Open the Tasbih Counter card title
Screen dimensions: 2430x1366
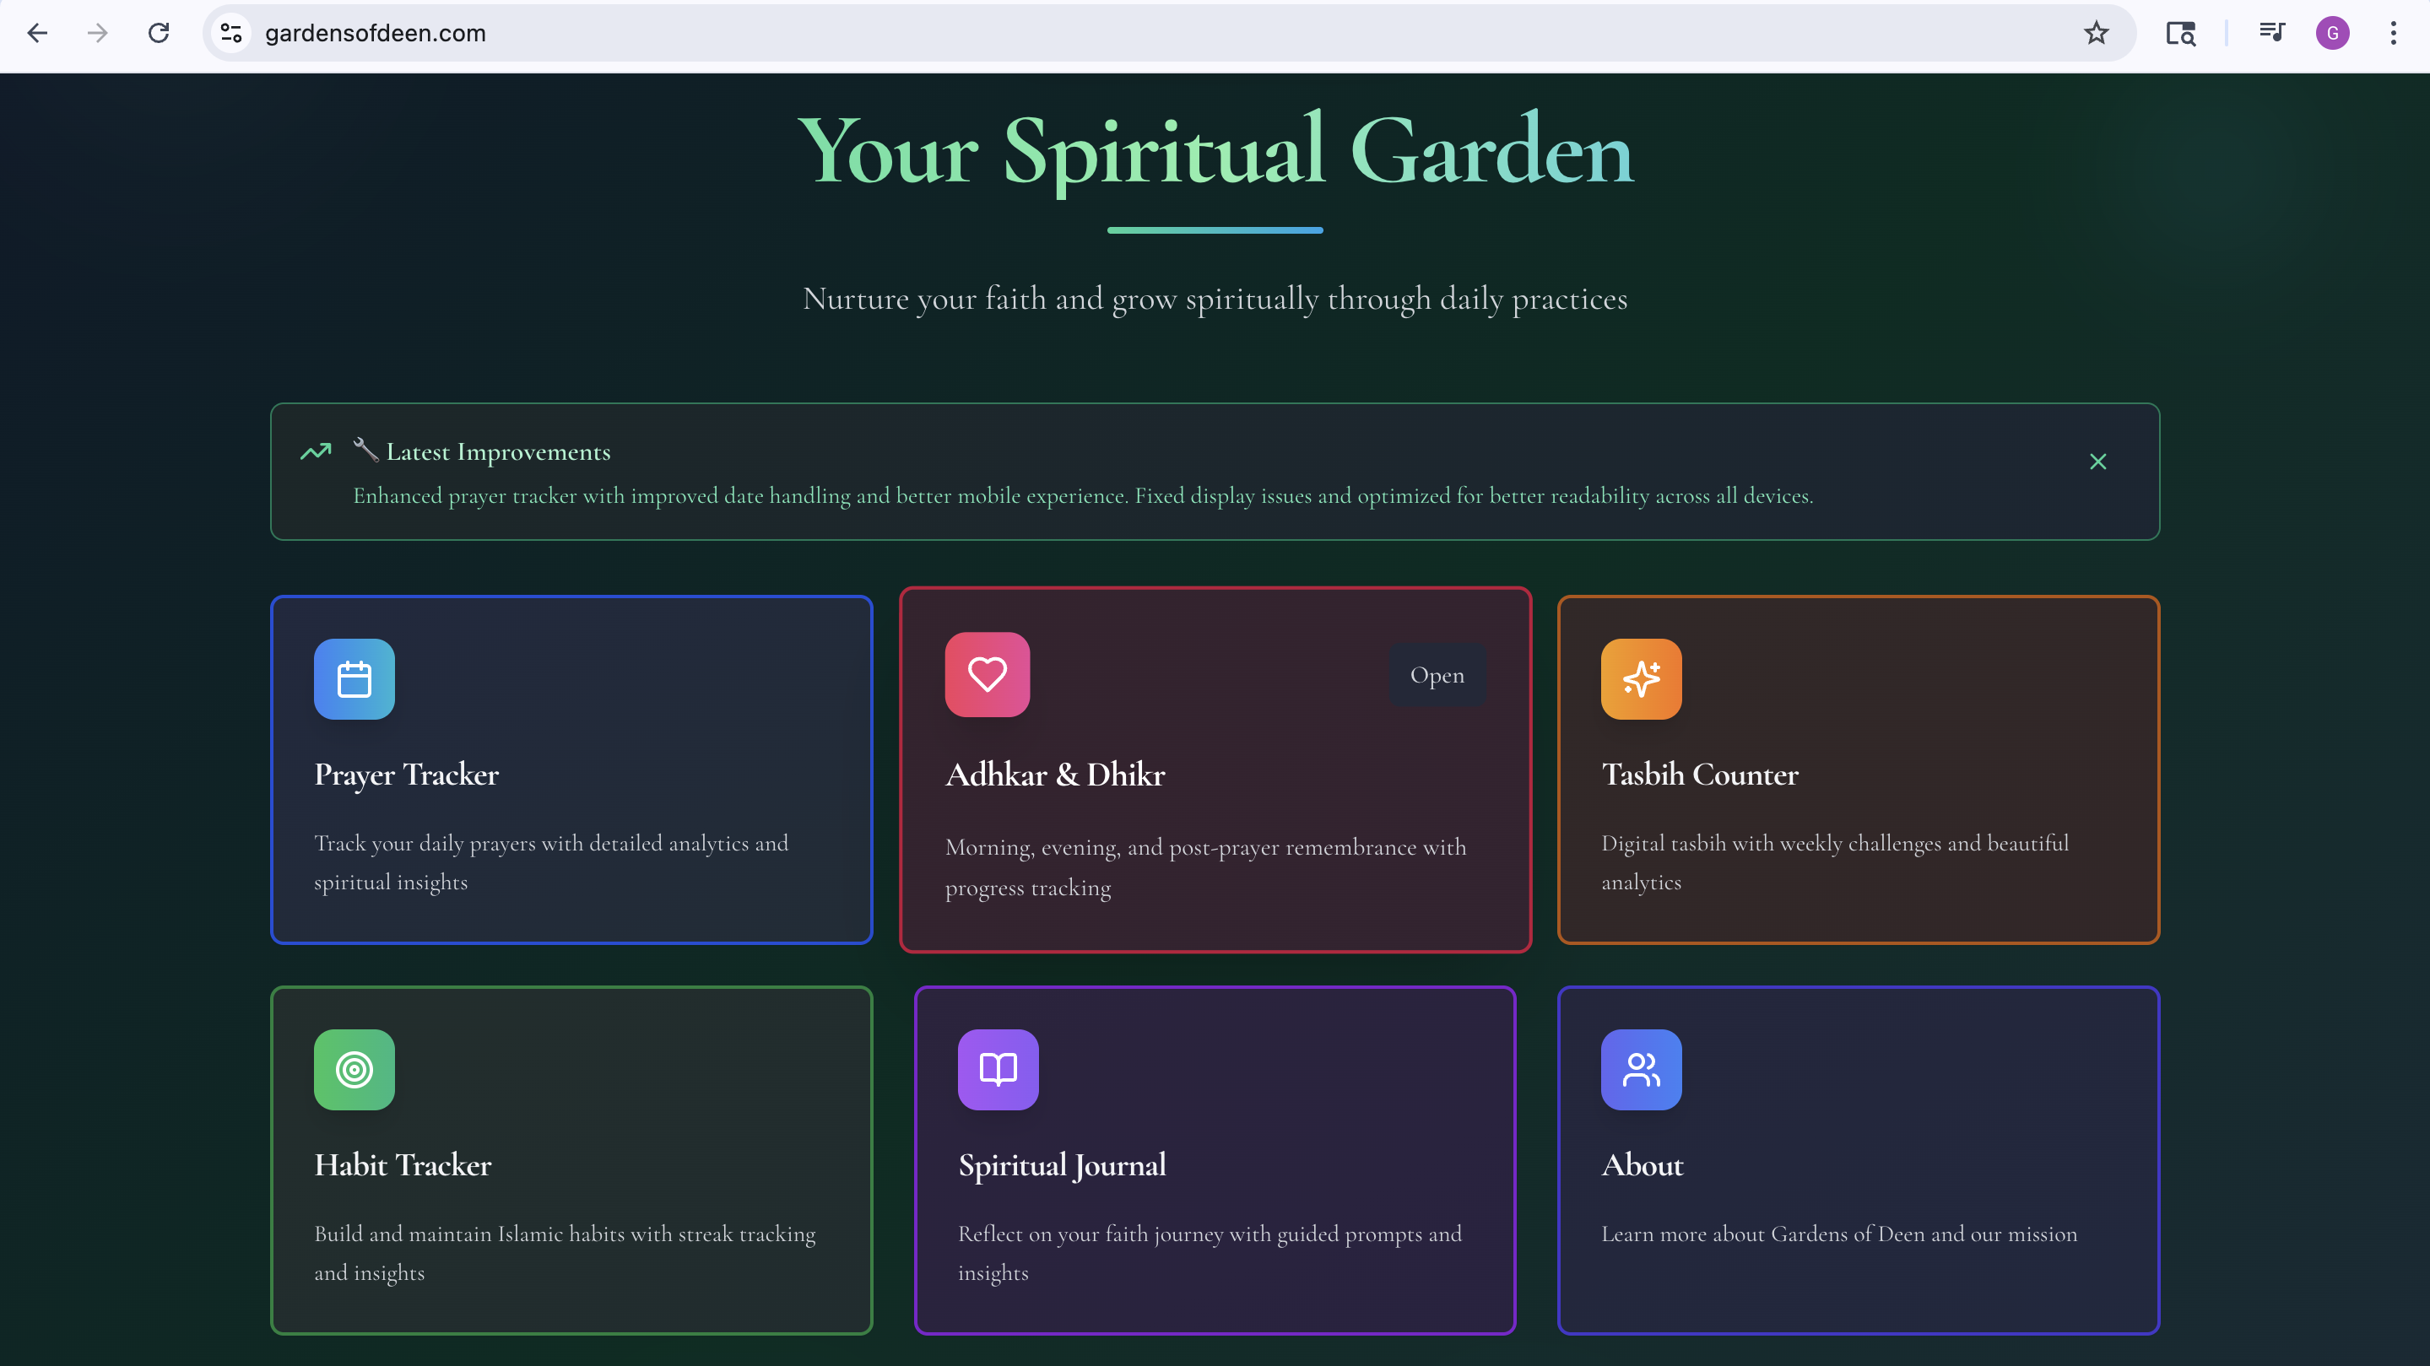click(1700, 775)
